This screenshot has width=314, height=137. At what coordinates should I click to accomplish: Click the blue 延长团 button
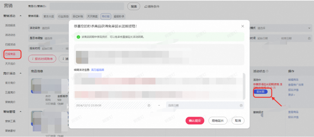(260, 92)
